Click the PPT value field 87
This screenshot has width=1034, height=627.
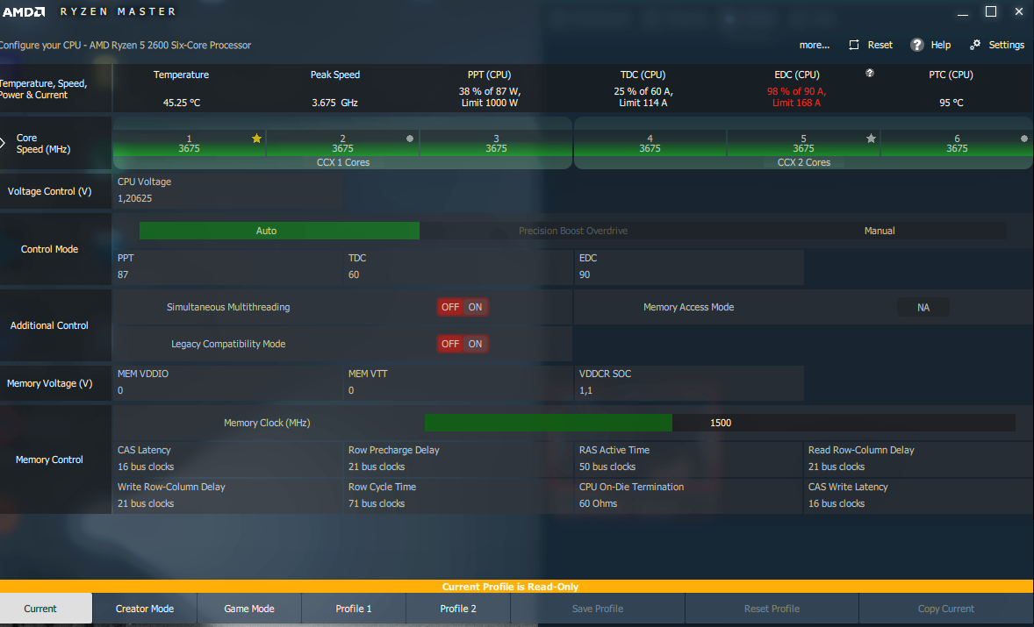coord(227,267)
